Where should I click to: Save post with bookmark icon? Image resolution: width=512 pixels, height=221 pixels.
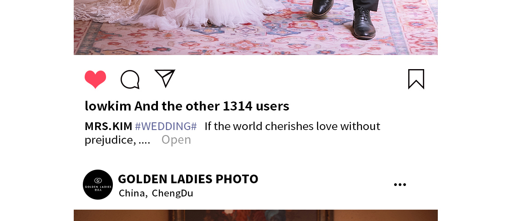[416, 79]
